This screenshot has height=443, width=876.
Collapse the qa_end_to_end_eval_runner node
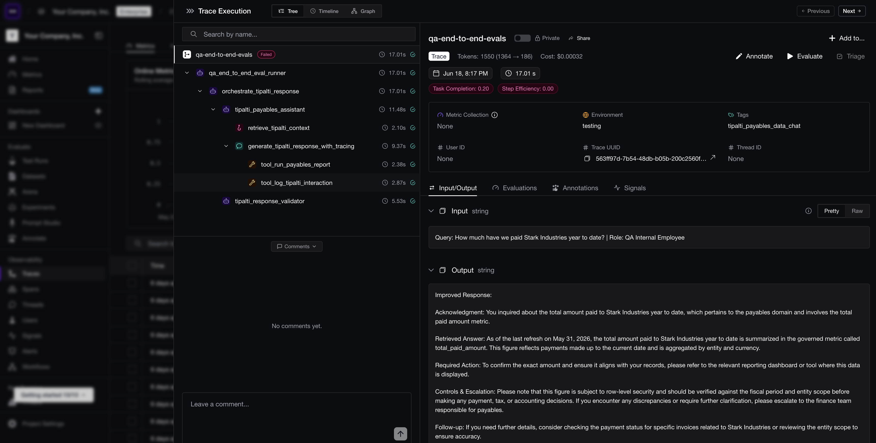pyautogui.click(x=187, y=73)
